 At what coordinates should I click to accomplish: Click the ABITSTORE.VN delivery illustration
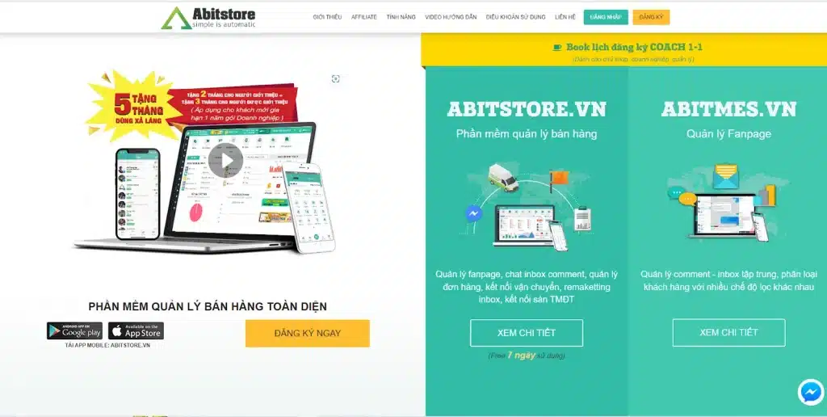pos(527,206)
